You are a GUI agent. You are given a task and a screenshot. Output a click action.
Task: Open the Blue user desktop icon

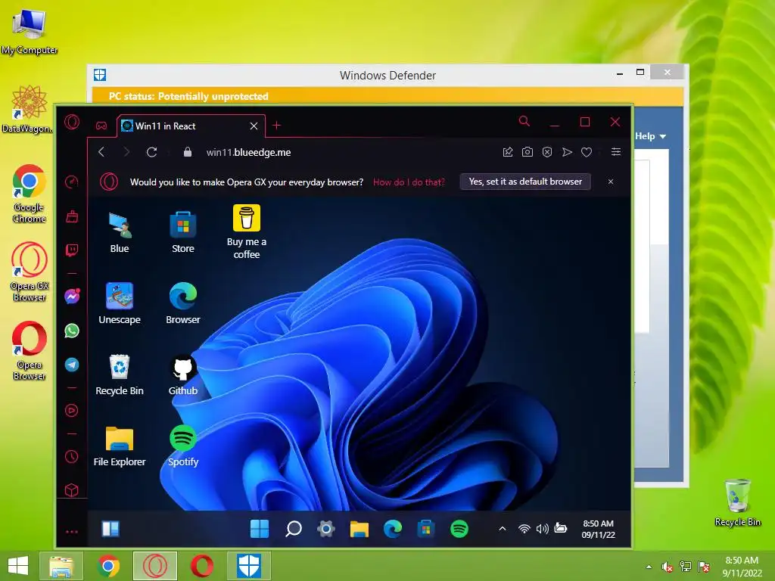[x=120, y=232]
